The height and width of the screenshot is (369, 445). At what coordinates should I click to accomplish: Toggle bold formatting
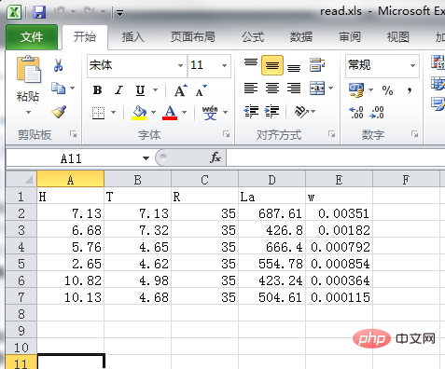[97, 90]
